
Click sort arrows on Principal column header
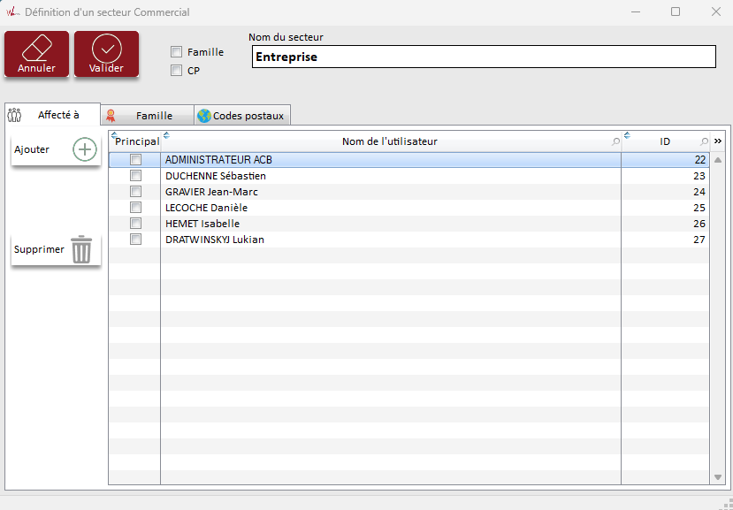(x=113, y=135)
